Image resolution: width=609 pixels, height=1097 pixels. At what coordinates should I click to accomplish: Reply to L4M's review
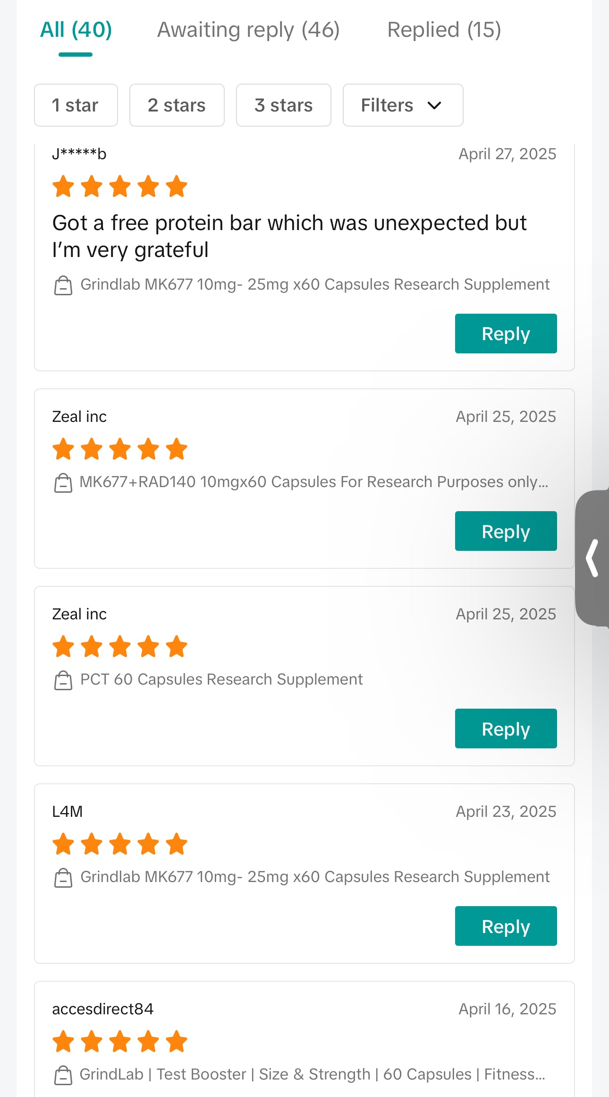(x=506, y=926)
